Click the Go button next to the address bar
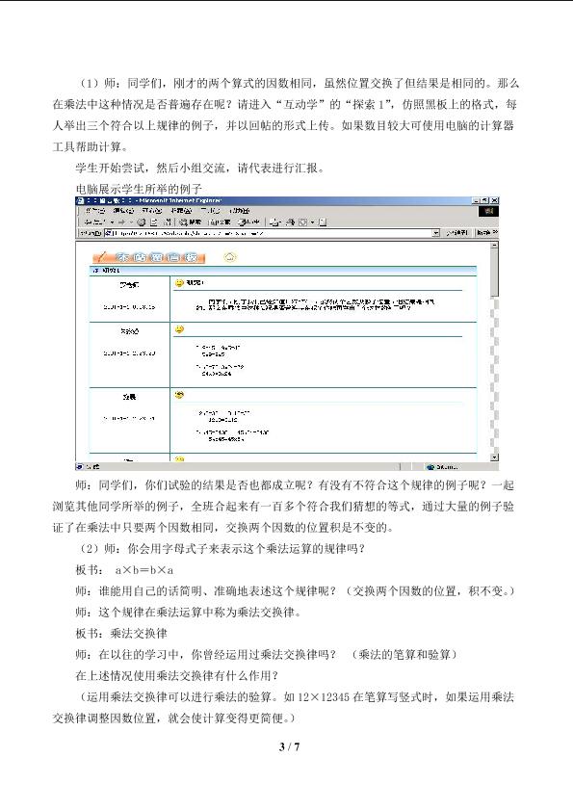The height and width of the screenshot is (810, 573). pyautogui.click(x=456, y=233)
